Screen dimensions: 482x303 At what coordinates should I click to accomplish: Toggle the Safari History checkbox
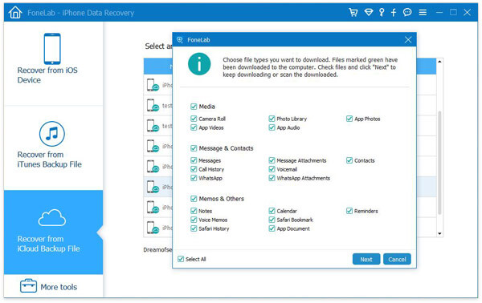click(x=194, y=228)
